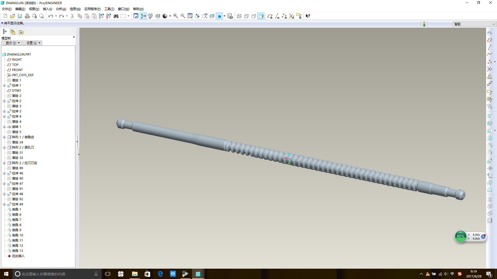Open shaded color appearance dropdown arrow
The image size is (497, 279).
pyautogui.click(x=170, y=16)
